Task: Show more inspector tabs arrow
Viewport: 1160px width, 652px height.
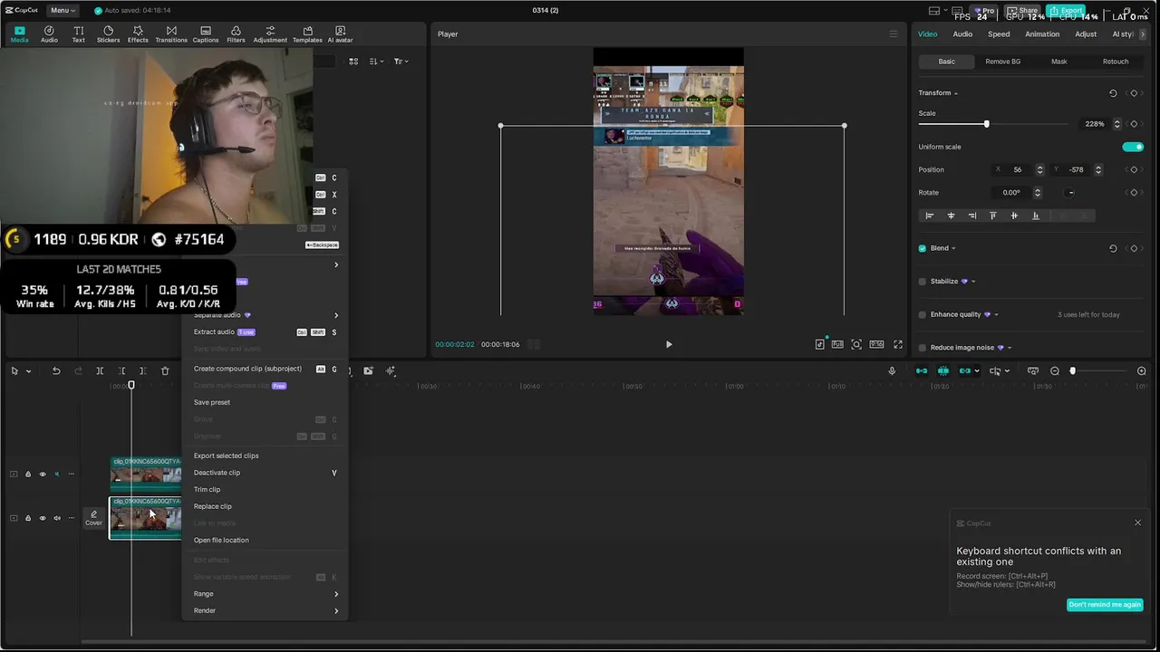Action: (x=1145, y=34)
